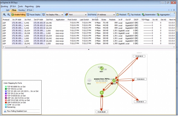Toggle Enable Polling button
Screen dimensions: 178x116
pyautogui.click(x=18, y=14)
